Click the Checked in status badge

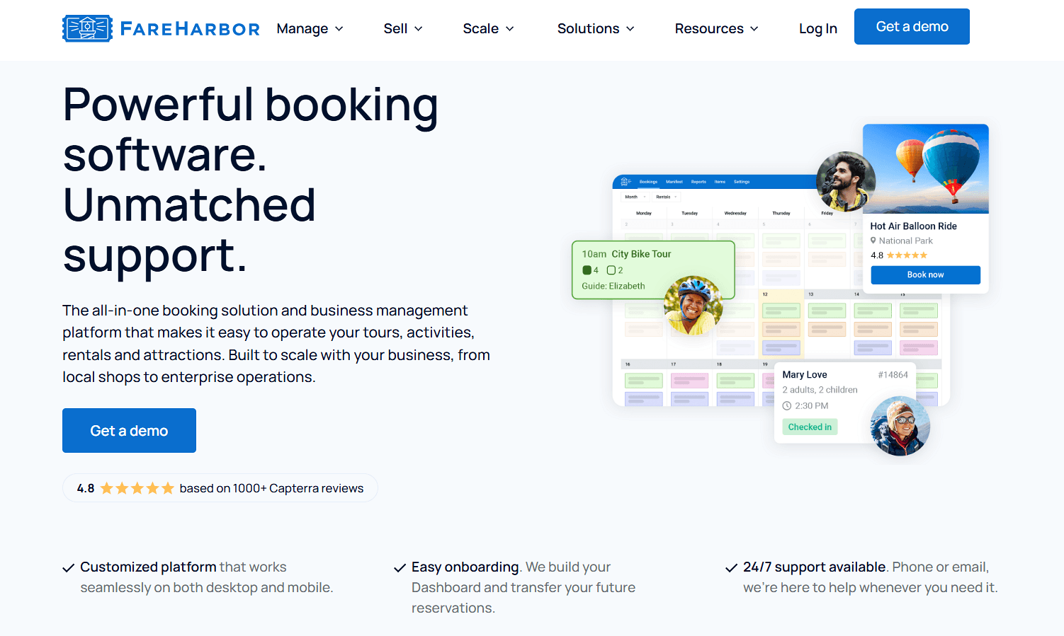point(810,427)
